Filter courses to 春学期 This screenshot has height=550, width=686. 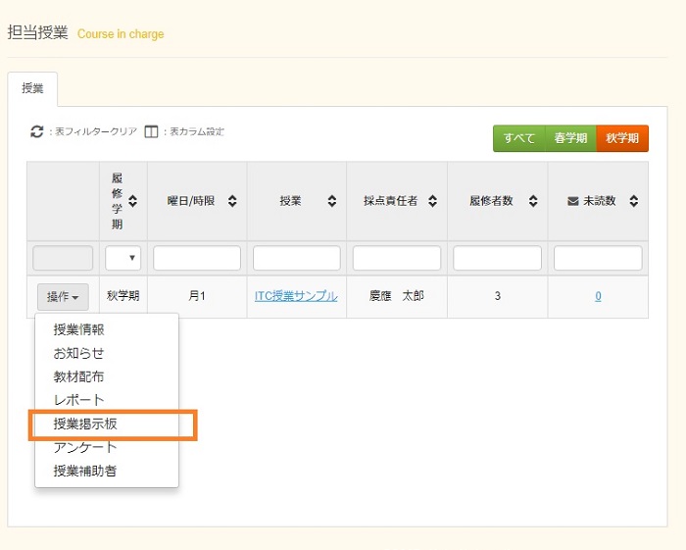coord(570,138)
